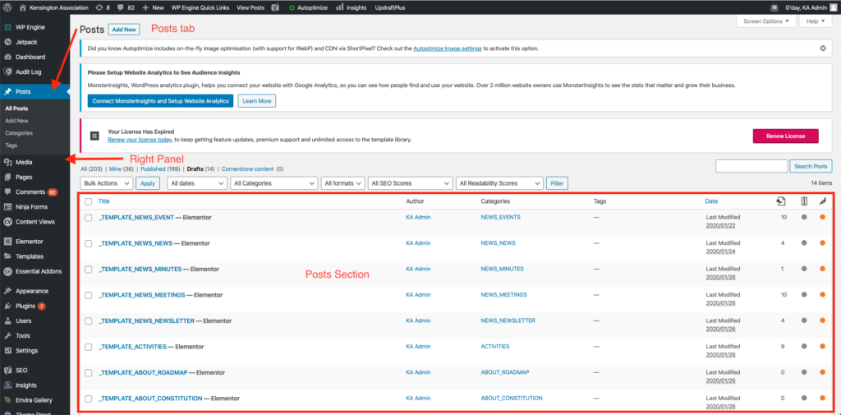
Task: Open the WP Engine Quick Links menu
Action: pos(200,8)
